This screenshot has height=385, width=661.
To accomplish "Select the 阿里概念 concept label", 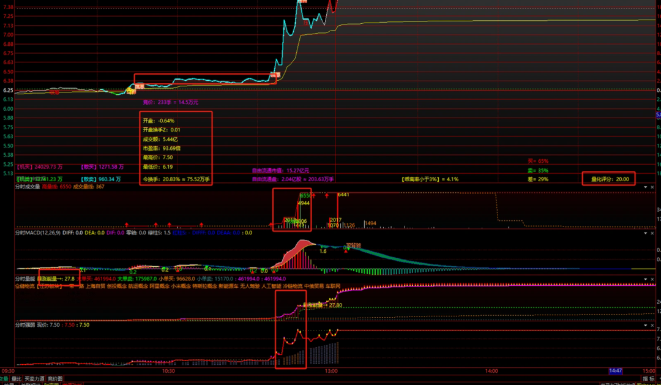I will pyautogui.click(x=159, y=286).
